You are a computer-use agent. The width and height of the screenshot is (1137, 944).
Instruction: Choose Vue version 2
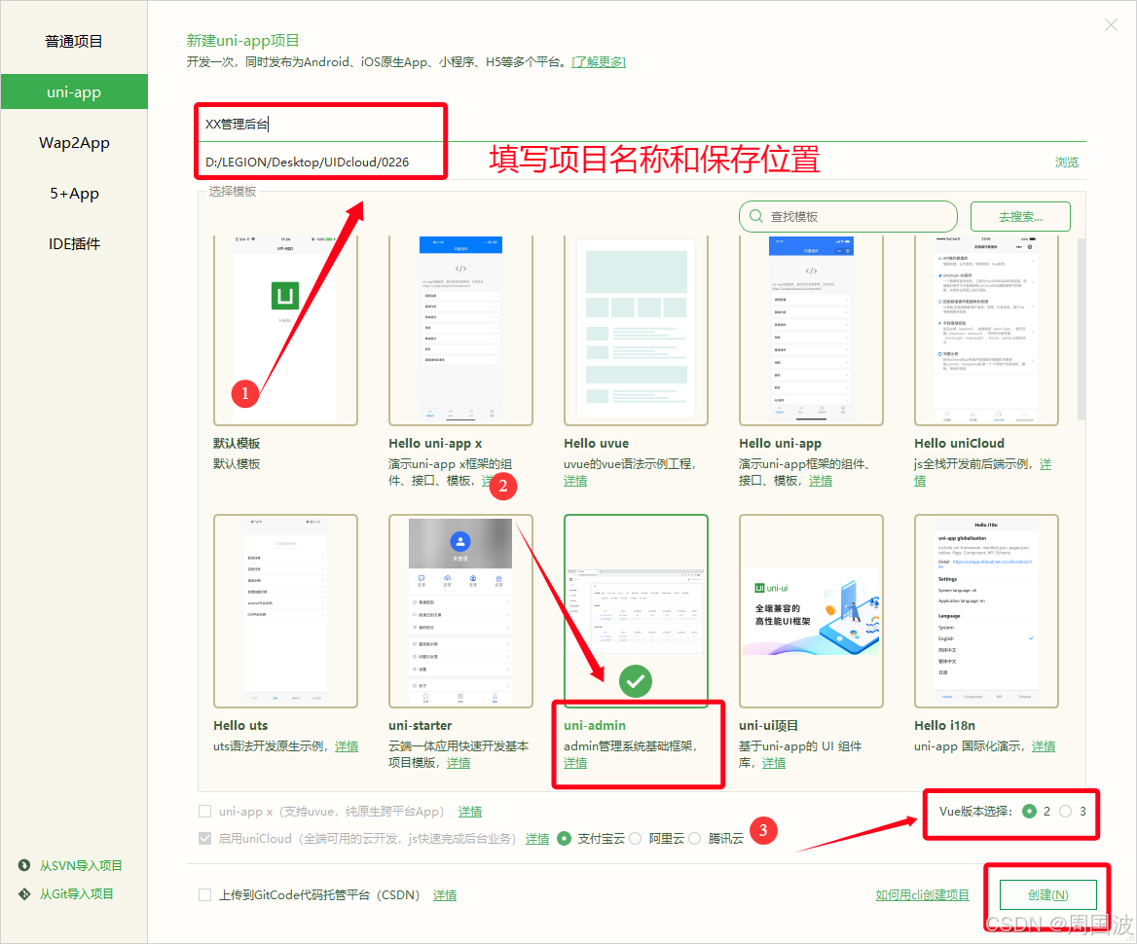1029,812
